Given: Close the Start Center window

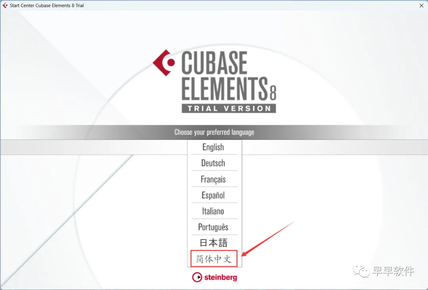Looking at the screenshot, I should pyautogui.click(x=421, y=6).
